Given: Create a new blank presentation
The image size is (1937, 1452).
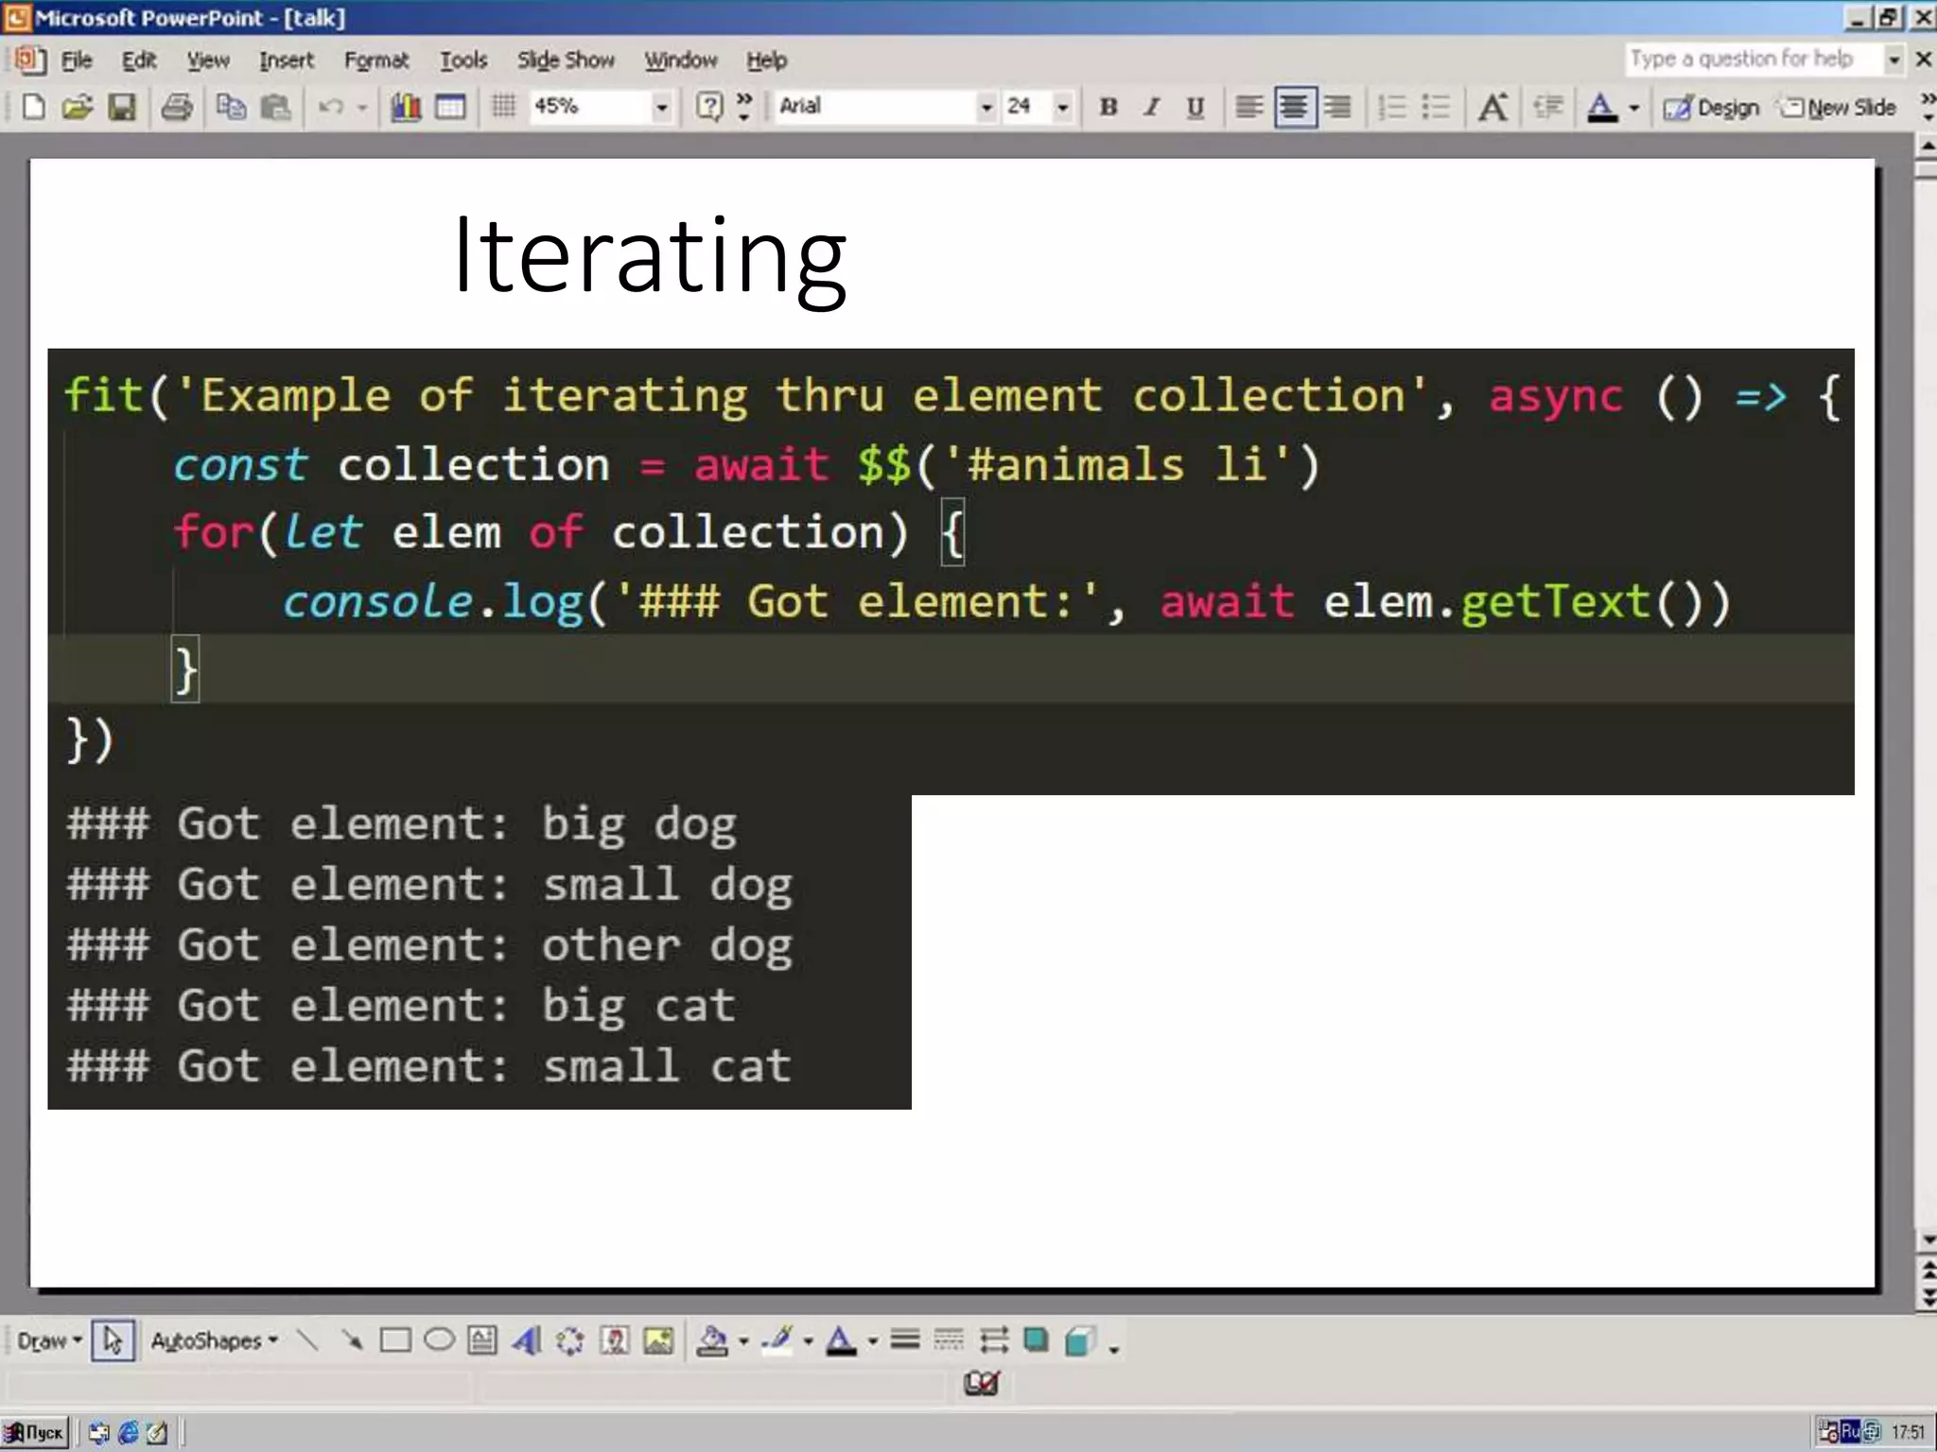Looking at the screenshot, I should click(34, 107).
